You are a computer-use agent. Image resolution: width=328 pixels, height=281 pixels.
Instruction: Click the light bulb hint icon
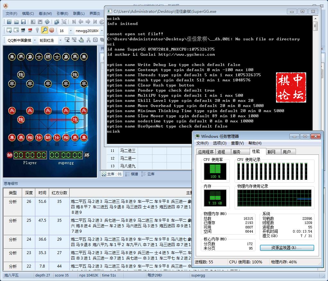tap(37, 30)
